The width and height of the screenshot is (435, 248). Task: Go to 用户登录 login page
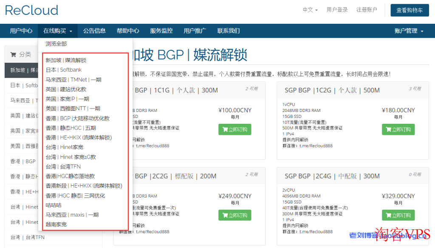click(x=337, y=10)
